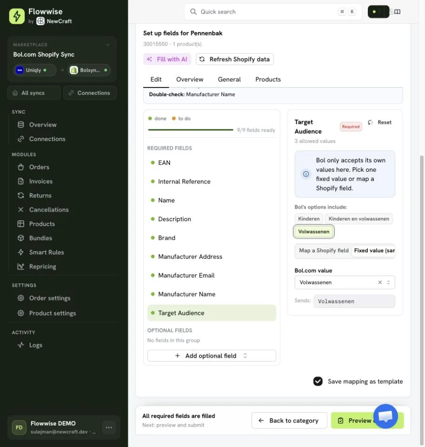Open Connections button beside All syncs
Viewport: 425px width, 447px height.
point(90,93)
